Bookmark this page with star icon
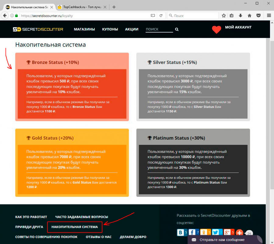 coord(223,16)
